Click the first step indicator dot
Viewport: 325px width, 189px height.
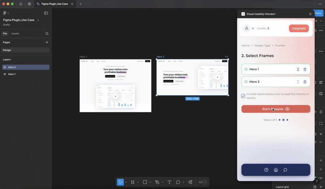pos(280,120)
